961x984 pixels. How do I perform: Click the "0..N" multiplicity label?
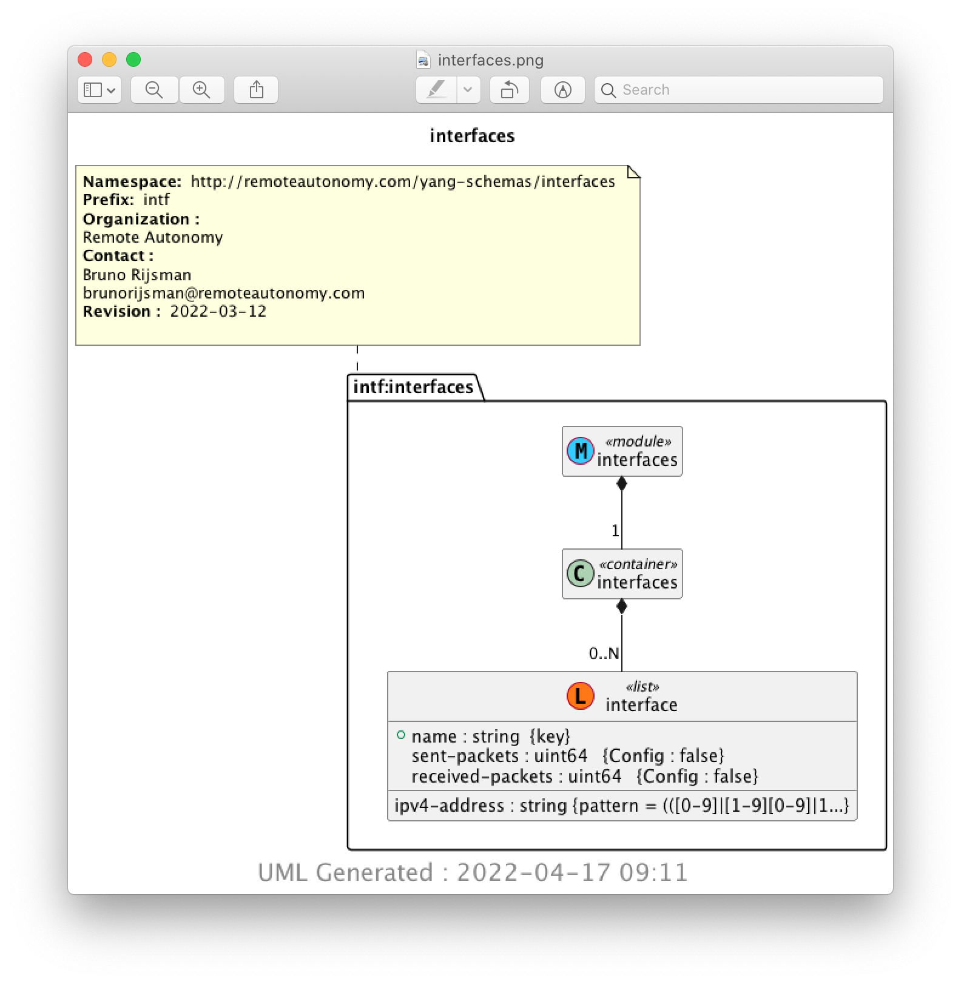pos(604,653)
